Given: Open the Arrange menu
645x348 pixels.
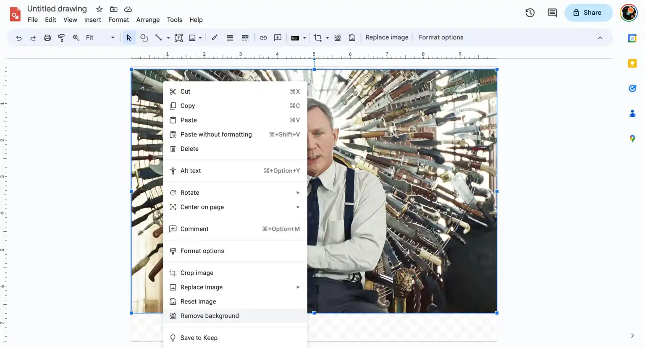Looking at the screenshot, I should coord(148,20).
